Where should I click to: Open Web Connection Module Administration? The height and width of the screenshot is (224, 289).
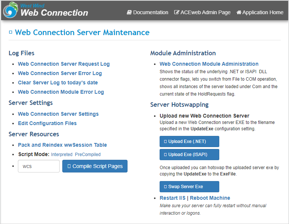click(209, 64)
